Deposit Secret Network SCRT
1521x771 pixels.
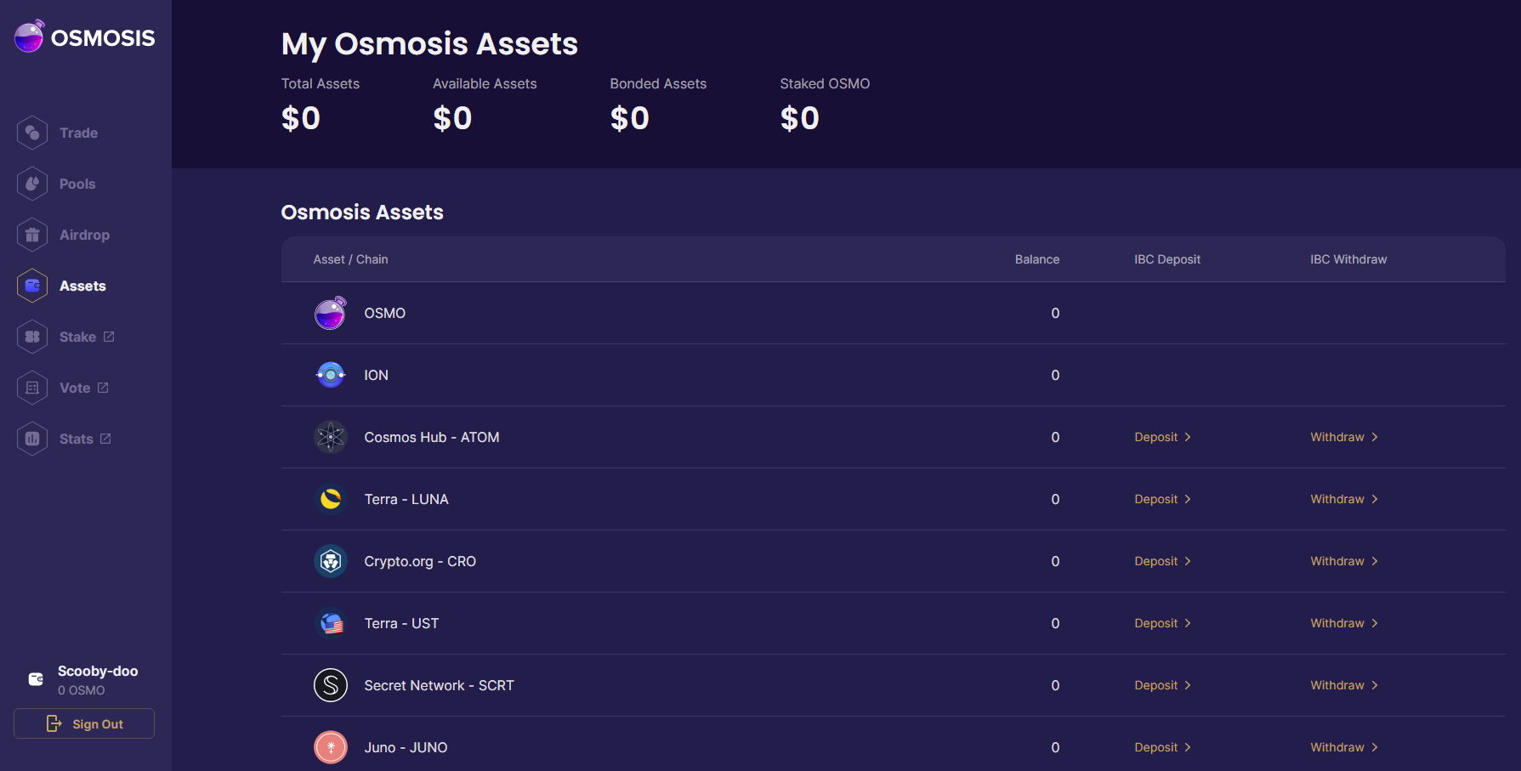1162,685
